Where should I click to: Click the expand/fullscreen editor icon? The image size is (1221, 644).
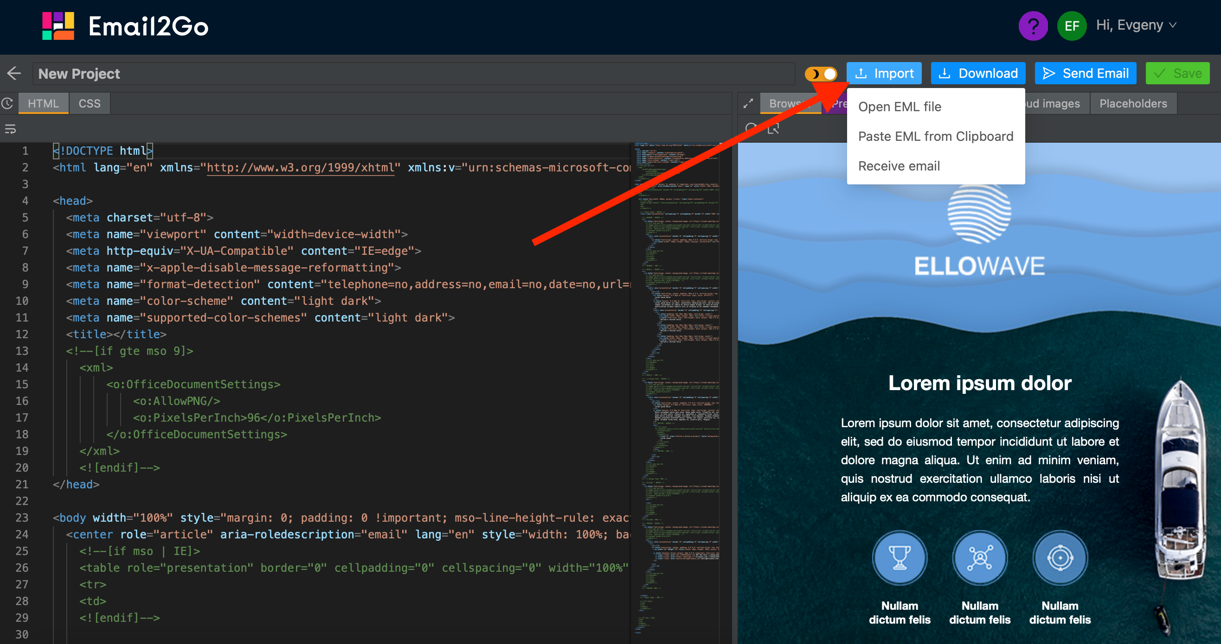747,103
